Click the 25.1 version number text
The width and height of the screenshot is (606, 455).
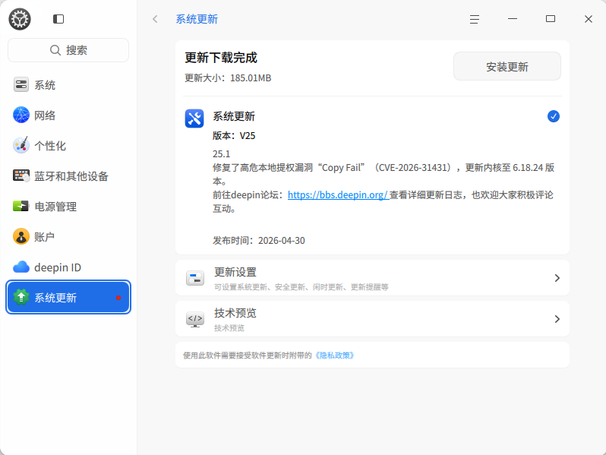pyautogui.click(x=222, y=154)
